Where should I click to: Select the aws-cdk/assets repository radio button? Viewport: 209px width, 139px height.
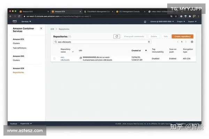[x=54, y=58]
